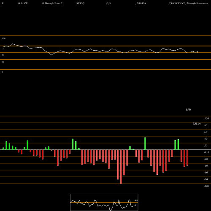The image size is (211, 211).
Task: Click the RSI value 49.21 label
Action: [x=194, y=52]
